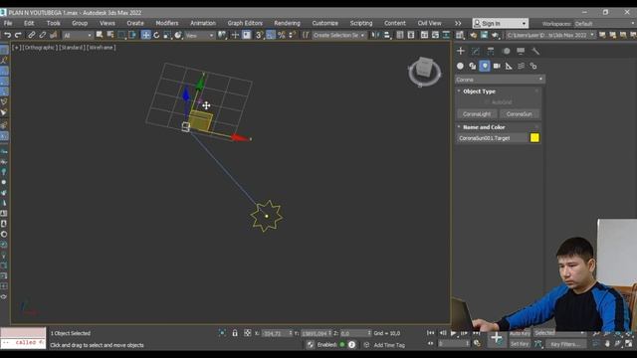
Task: Open the Customize menu
Action: coord(325,23)
